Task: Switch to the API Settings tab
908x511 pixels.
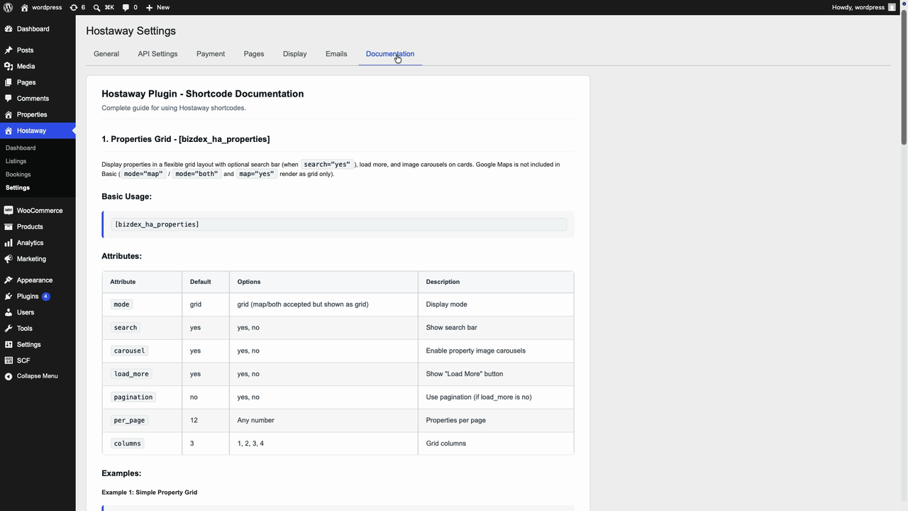Action: tap(157, 54)
